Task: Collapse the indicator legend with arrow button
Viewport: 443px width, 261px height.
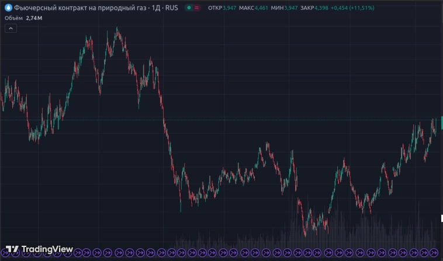Action: tap(10, 29)
